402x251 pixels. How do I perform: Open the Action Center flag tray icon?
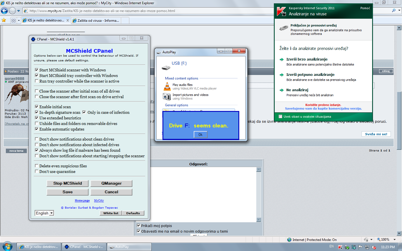[360, 247]
